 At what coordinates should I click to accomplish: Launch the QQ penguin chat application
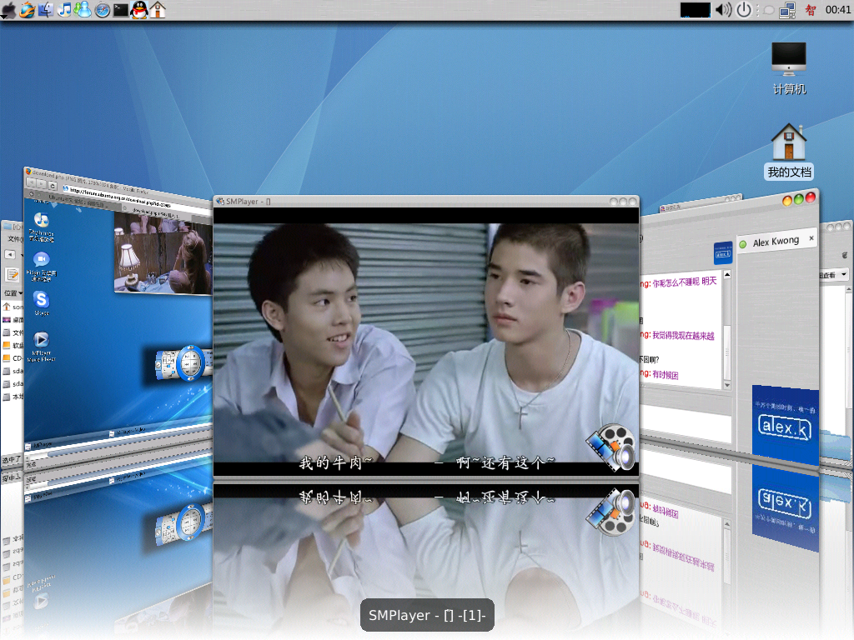coord(139,10)
